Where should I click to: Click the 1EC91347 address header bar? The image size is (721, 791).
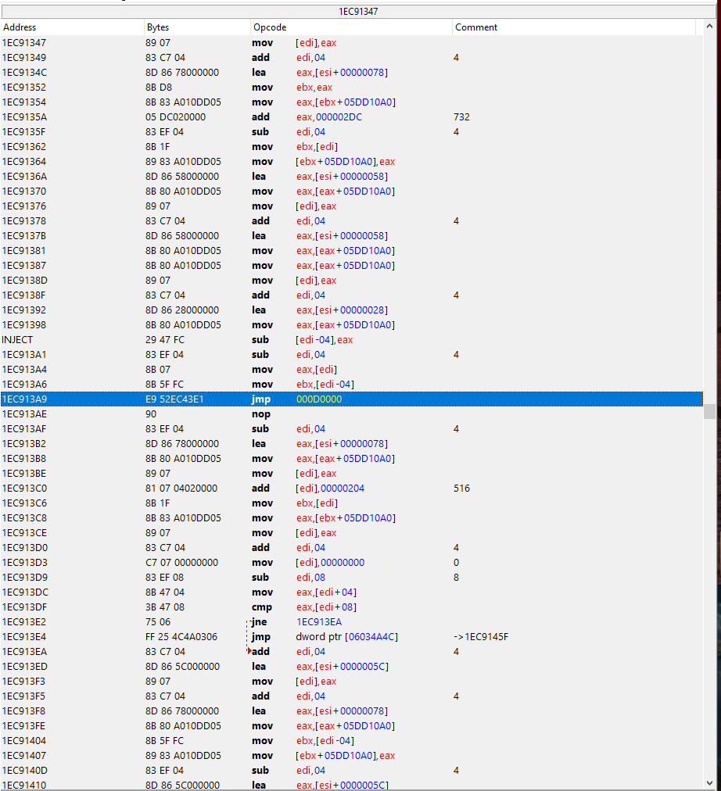[x=359, y=12]
